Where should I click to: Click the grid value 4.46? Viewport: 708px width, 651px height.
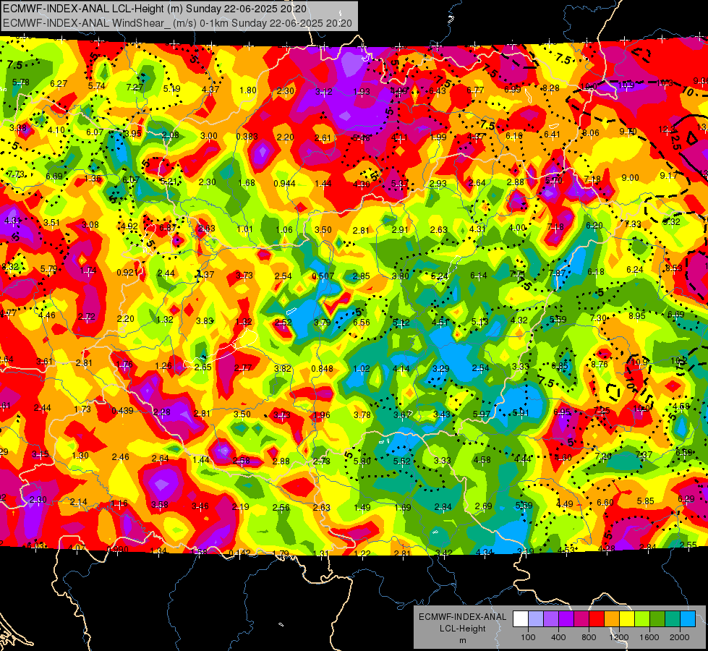point(47,315)
